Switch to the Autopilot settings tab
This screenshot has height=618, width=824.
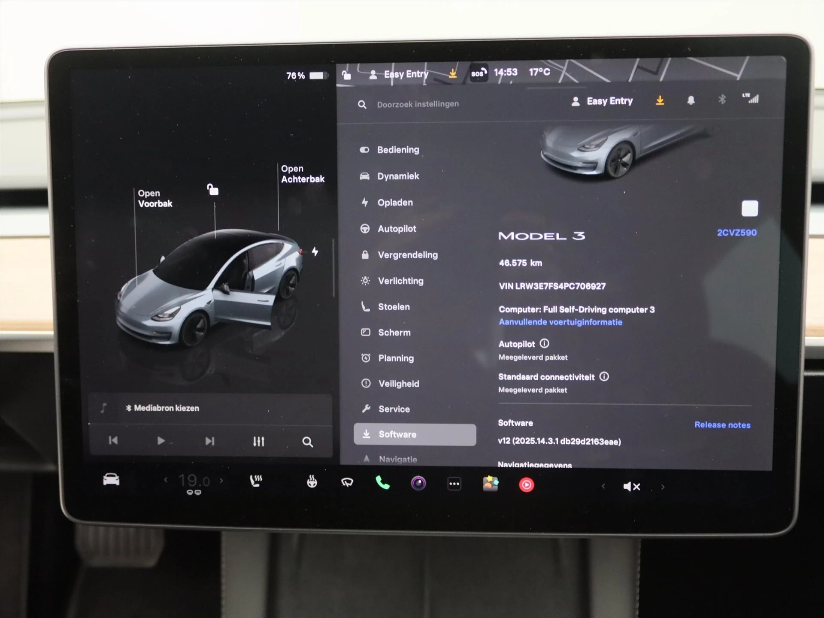pos(397,229)
